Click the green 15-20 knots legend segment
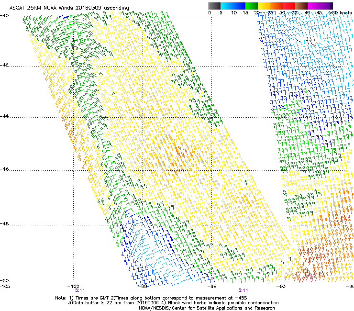 click(252, 6)
